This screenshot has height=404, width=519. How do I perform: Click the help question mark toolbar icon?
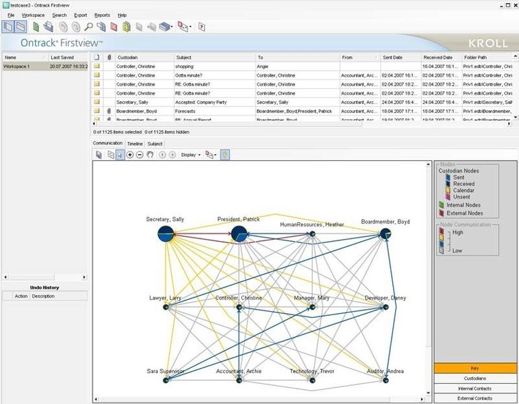[x=202, y=27]
